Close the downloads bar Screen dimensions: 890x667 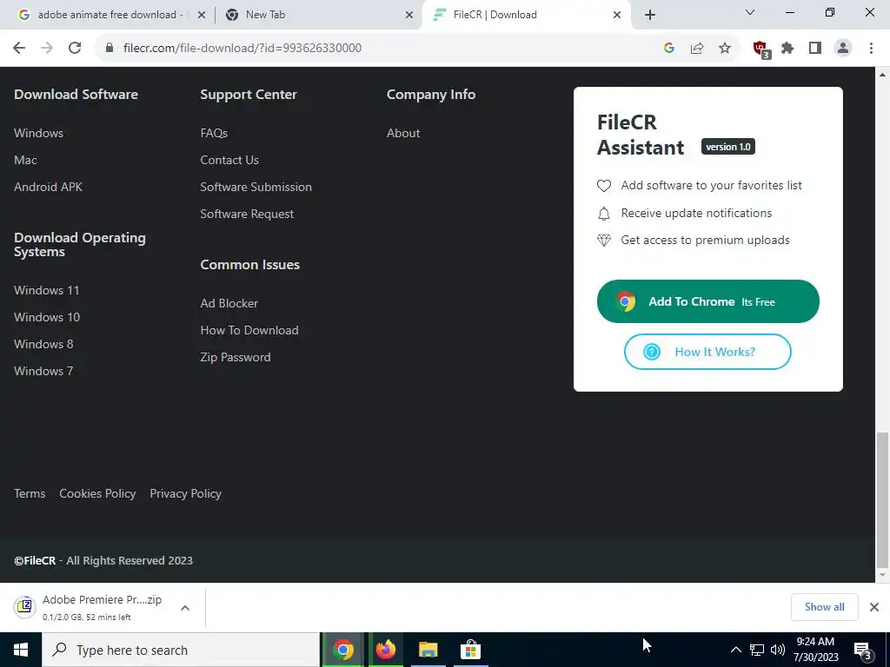(x=874, y=607)
